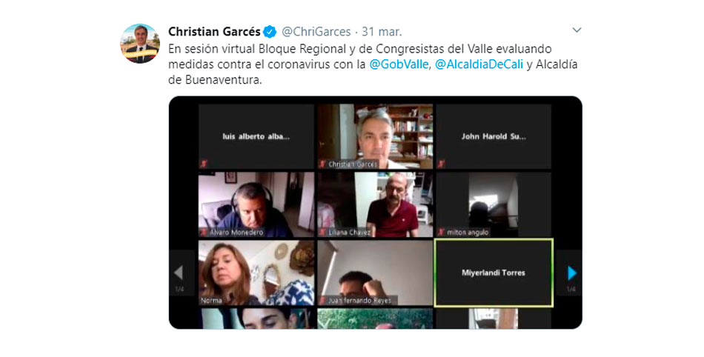Click muted mic icon on Christian Garces tile

click(322, 164)
